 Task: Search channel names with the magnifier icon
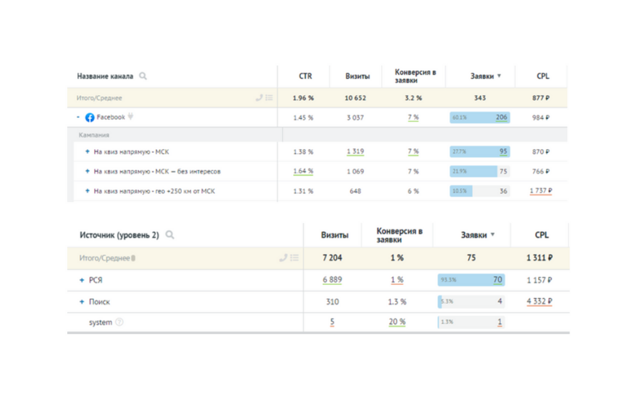coord(143,76)
